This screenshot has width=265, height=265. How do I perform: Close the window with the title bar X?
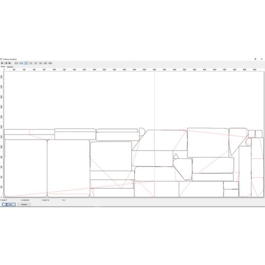262,59
